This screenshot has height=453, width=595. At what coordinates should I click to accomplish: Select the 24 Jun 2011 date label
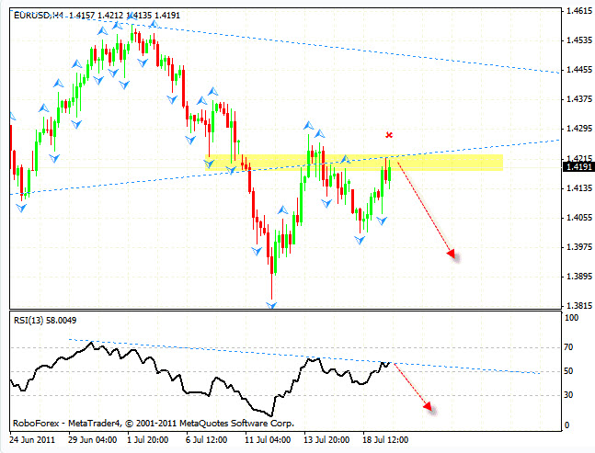32,440
